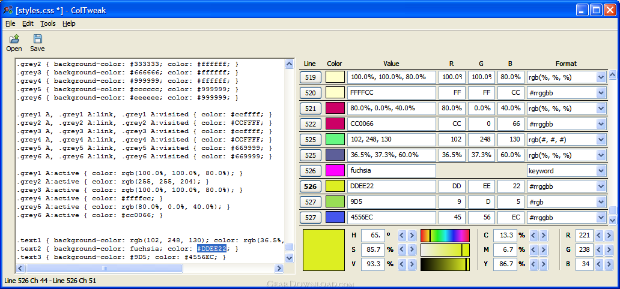Expand Format dropdown for the FFFFCC row
The height and width of the screenshot is (289, 620).
click(x=601, y=93)
